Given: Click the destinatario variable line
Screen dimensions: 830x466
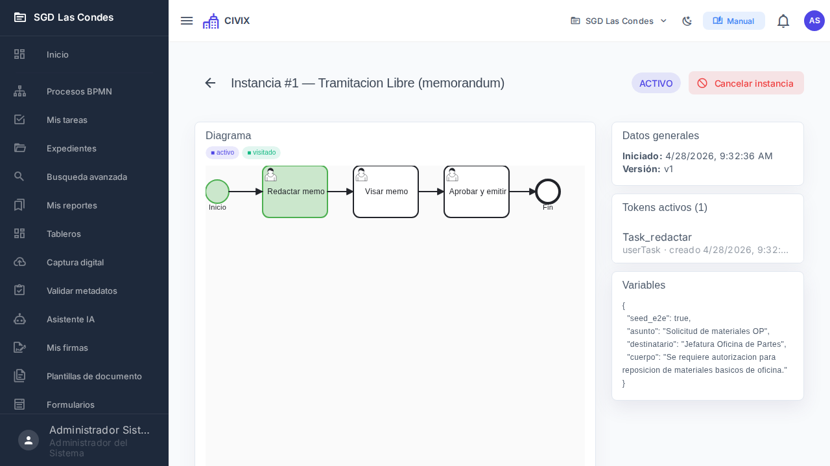Looking at the screenshot, I should 706,344.
